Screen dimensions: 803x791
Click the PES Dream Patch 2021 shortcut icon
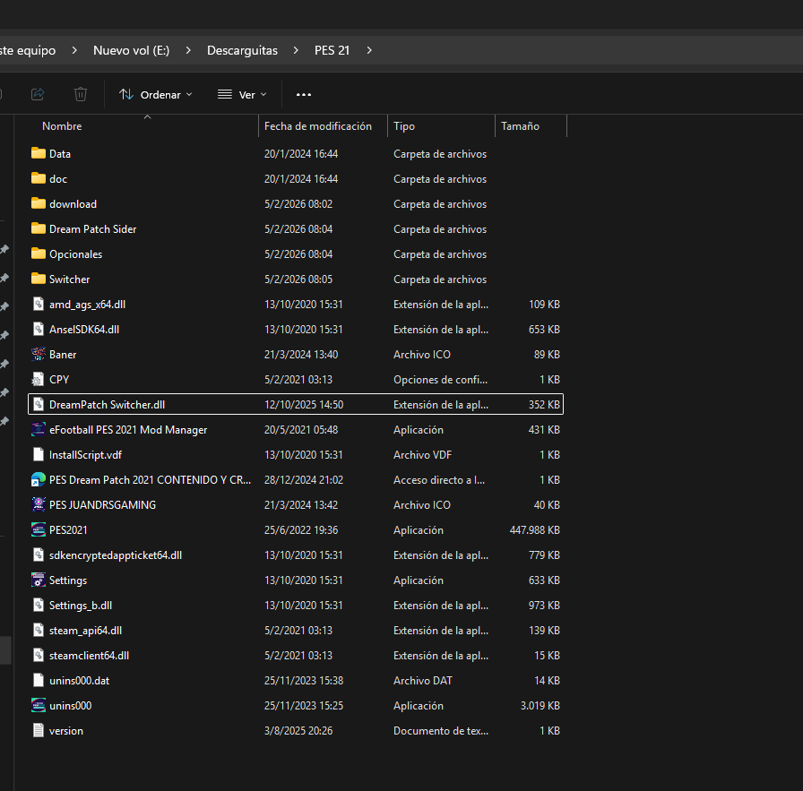39,480
